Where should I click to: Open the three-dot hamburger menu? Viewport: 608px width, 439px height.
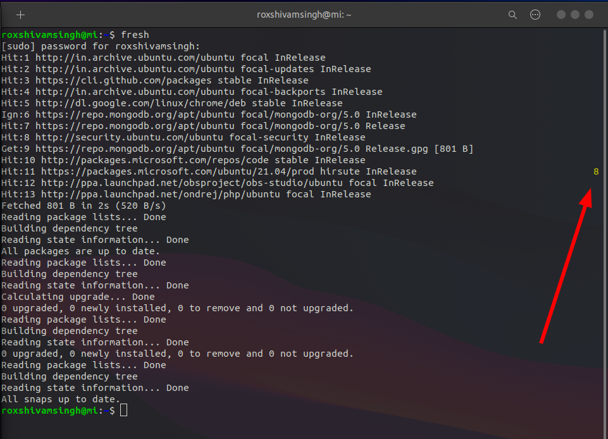(535, 14)
